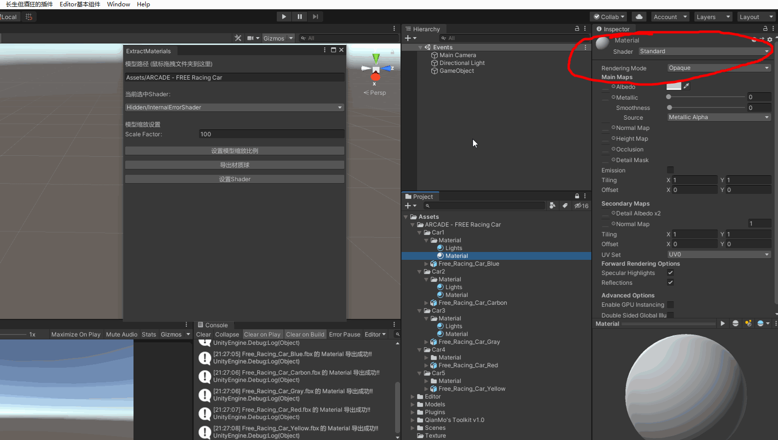
Task: Open the Window menu
Action: click(x=118, y=4)
